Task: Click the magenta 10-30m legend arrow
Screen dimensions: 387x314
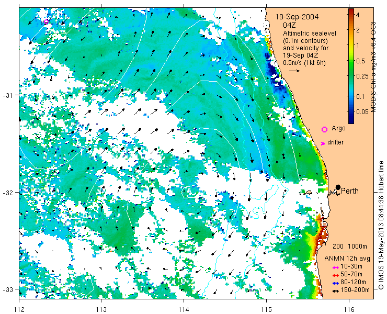Action: [x=335, y=267]
